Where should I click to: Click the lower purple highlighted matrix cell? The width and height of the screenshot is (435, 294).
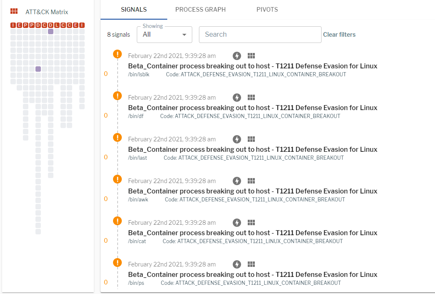(38, 69)
